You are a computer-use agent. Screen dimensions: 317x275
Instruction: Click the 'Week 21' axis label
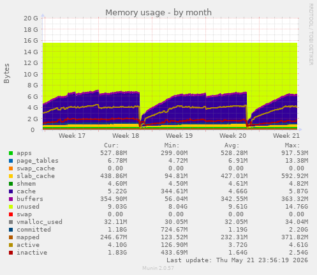pos(286,136)
